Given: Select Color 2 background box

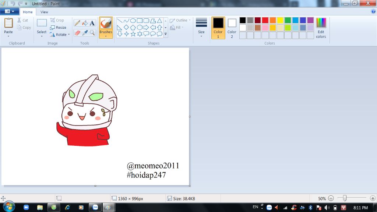Looking at the screenshot, I should [232, 28].
